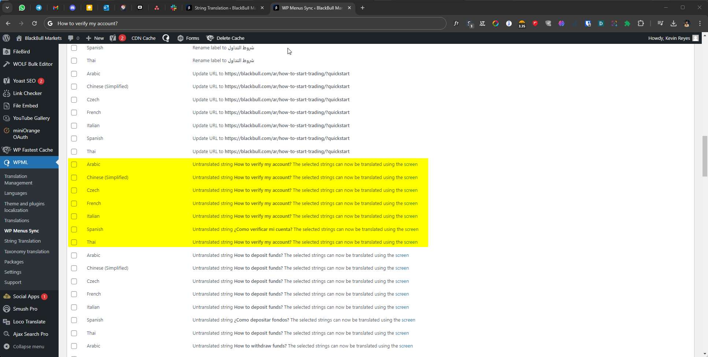This screenshot has height=357, width=708.
Task: Collapse the WordPress admin menu
Action: tap(24, 346)
